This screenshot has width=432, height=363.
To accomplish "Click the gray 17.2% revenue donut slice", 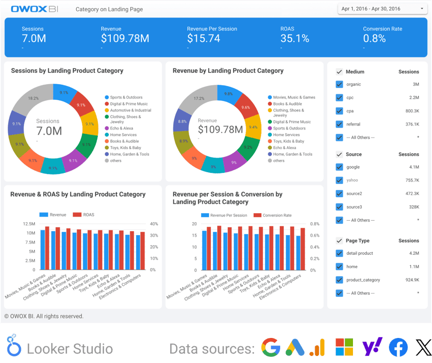I will pyautogui.click(x=198, y=98).
